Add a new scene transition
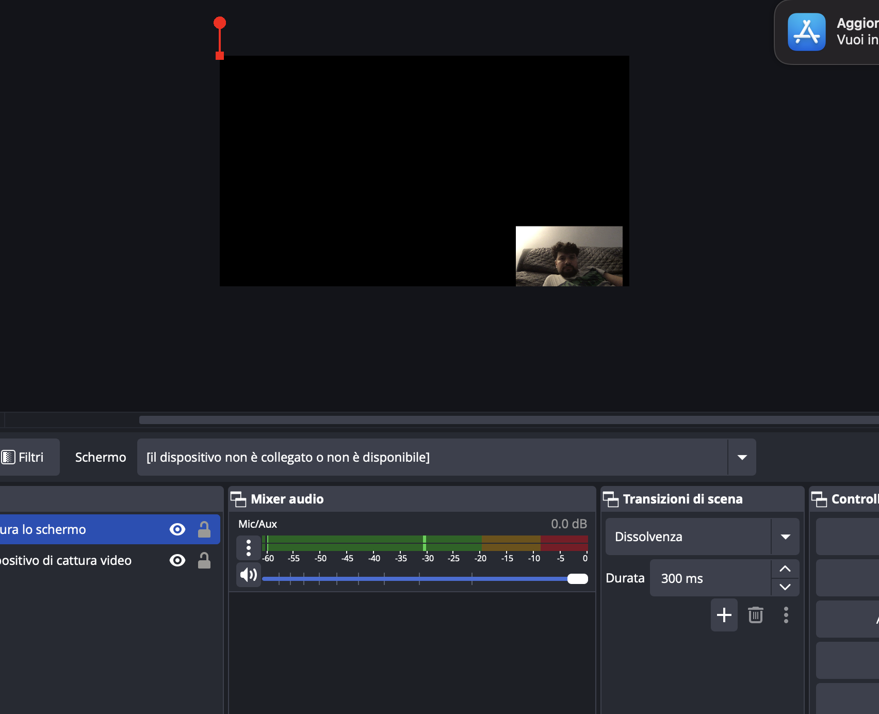The image size is (879, 714). click(724, 614)
